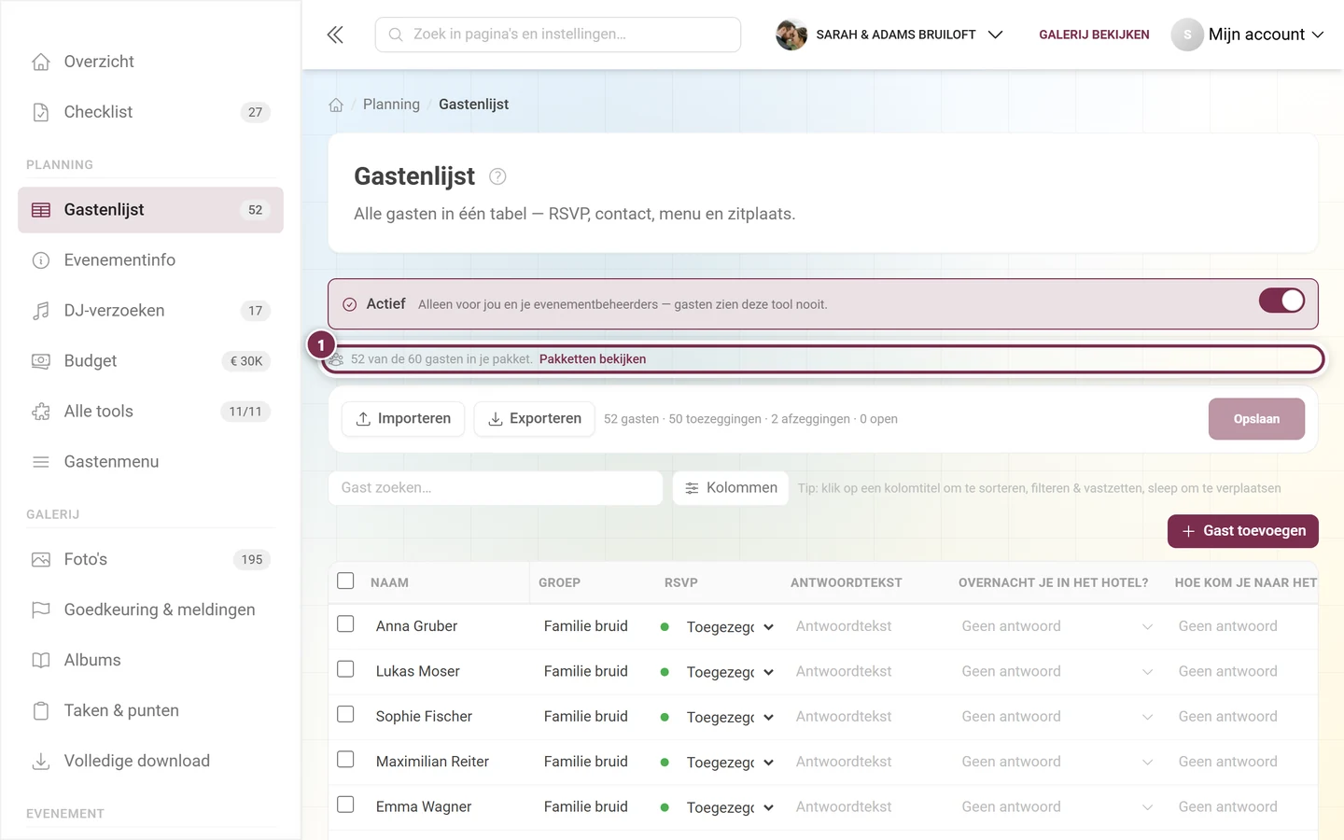Open Sarah & Adams Bruiloft event switcher
Image resolution: width=1344 pixels, height=840 pixels.
pos(889,35)
